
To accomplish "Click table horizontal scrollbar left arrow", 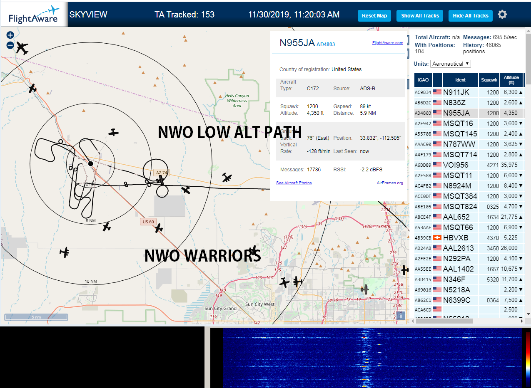I will [x=413, y=321].
